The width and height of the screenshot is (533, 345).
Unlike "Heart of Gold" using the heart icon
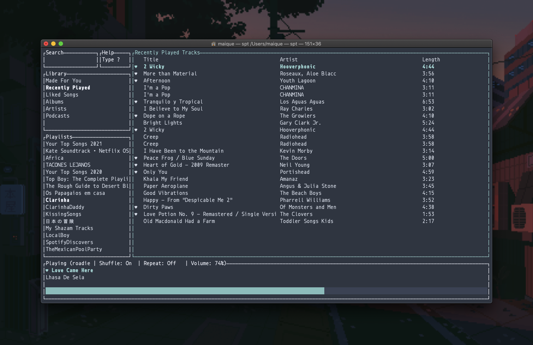(x=136, y=165)
